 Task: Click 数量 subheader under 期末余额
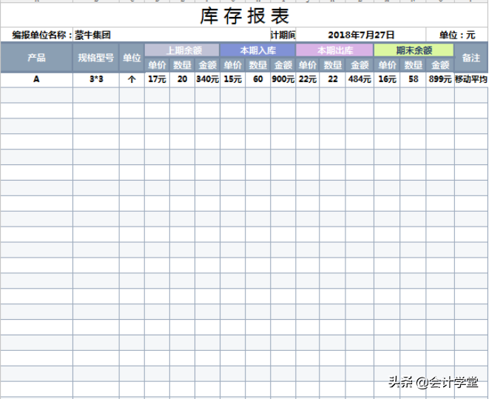[x=413, y=65]
